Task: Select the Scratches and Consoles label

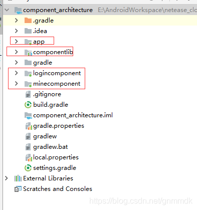Action: click(58, 189)
